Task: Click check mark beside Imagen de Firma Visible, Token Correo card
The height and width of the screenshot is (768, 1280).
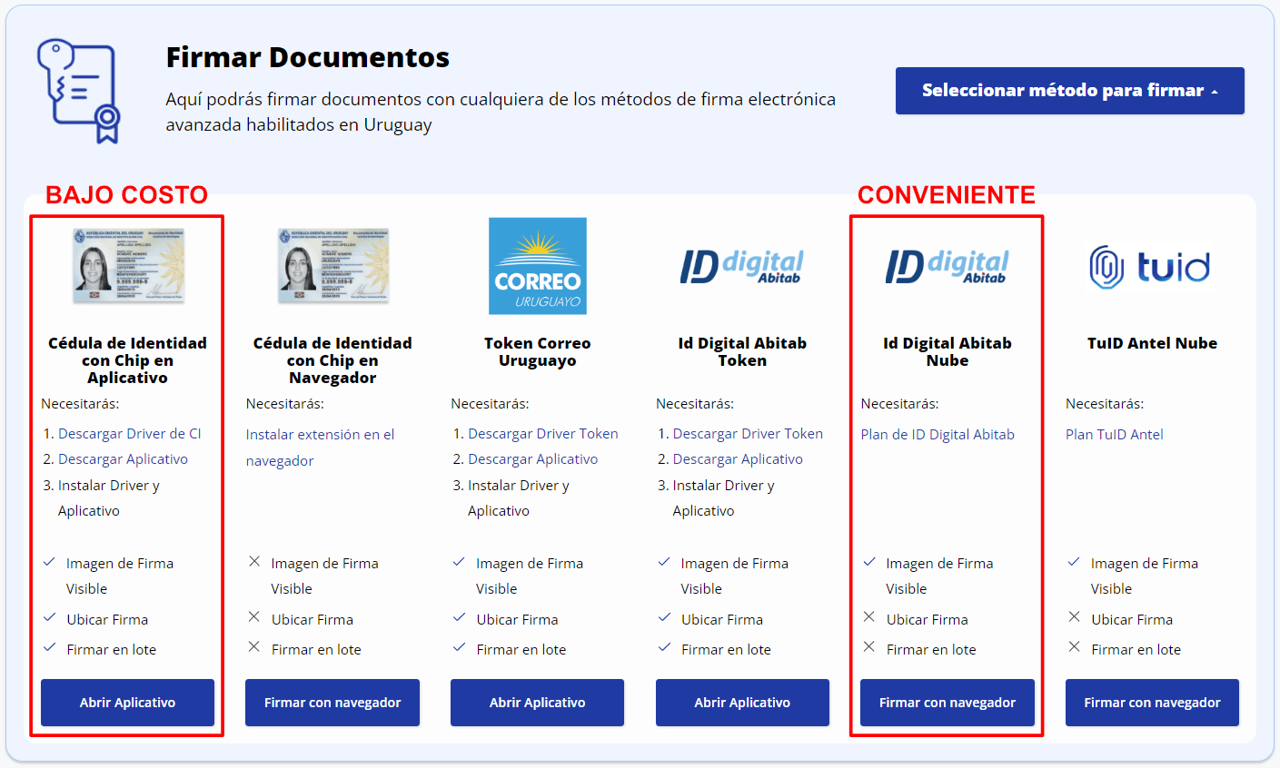Action: point(460,562)
